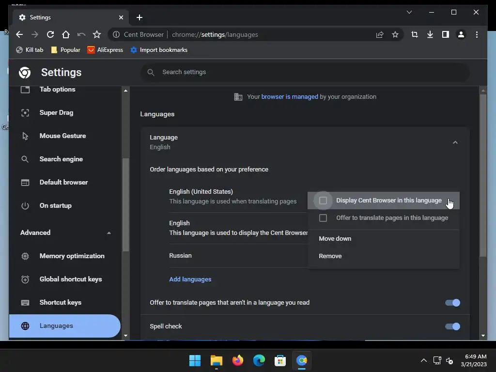Screen dimensions: 496x372
Task: Open File Explorer from the taskbar
Action: click(x=217, y=360)
